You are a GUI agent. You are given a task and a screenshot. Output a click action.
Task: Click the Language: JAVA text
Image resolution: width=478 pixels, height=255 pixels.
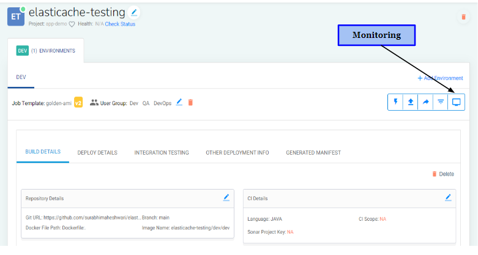264,219
